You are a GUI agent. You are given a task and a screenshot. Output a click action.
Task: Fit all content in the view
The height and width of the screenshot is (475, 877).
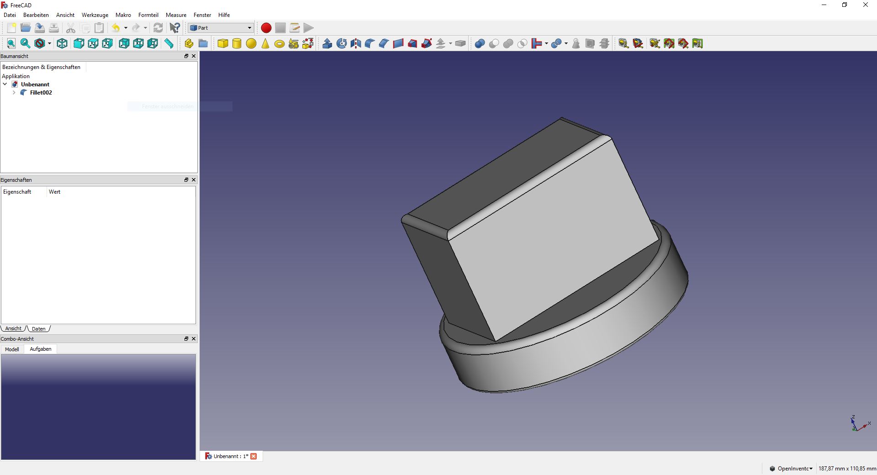point(11,43)
